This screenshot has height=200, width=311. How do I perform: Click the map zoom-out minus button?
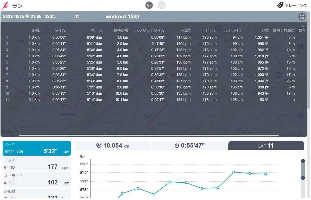tap(300, 37)
